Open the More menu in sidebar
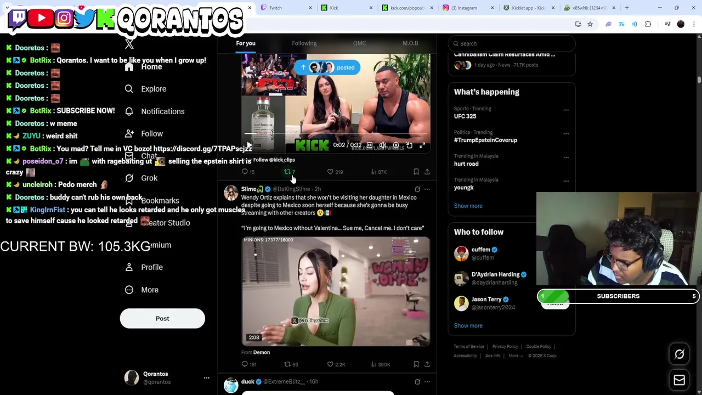Screen dimensions: 702x395 point(142,290)
